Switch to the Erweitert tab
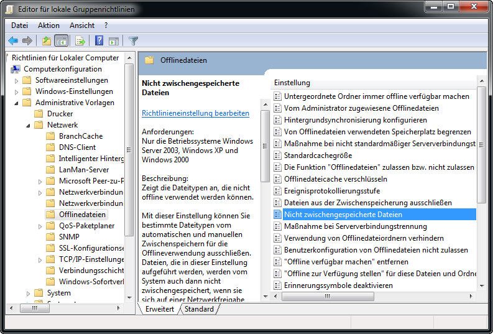 point(159,309)
